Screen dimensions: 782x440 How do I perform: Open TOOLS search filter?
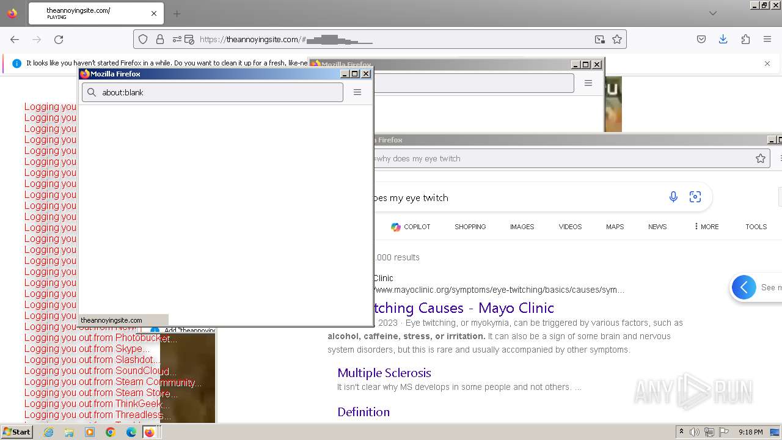pos(756,227)
